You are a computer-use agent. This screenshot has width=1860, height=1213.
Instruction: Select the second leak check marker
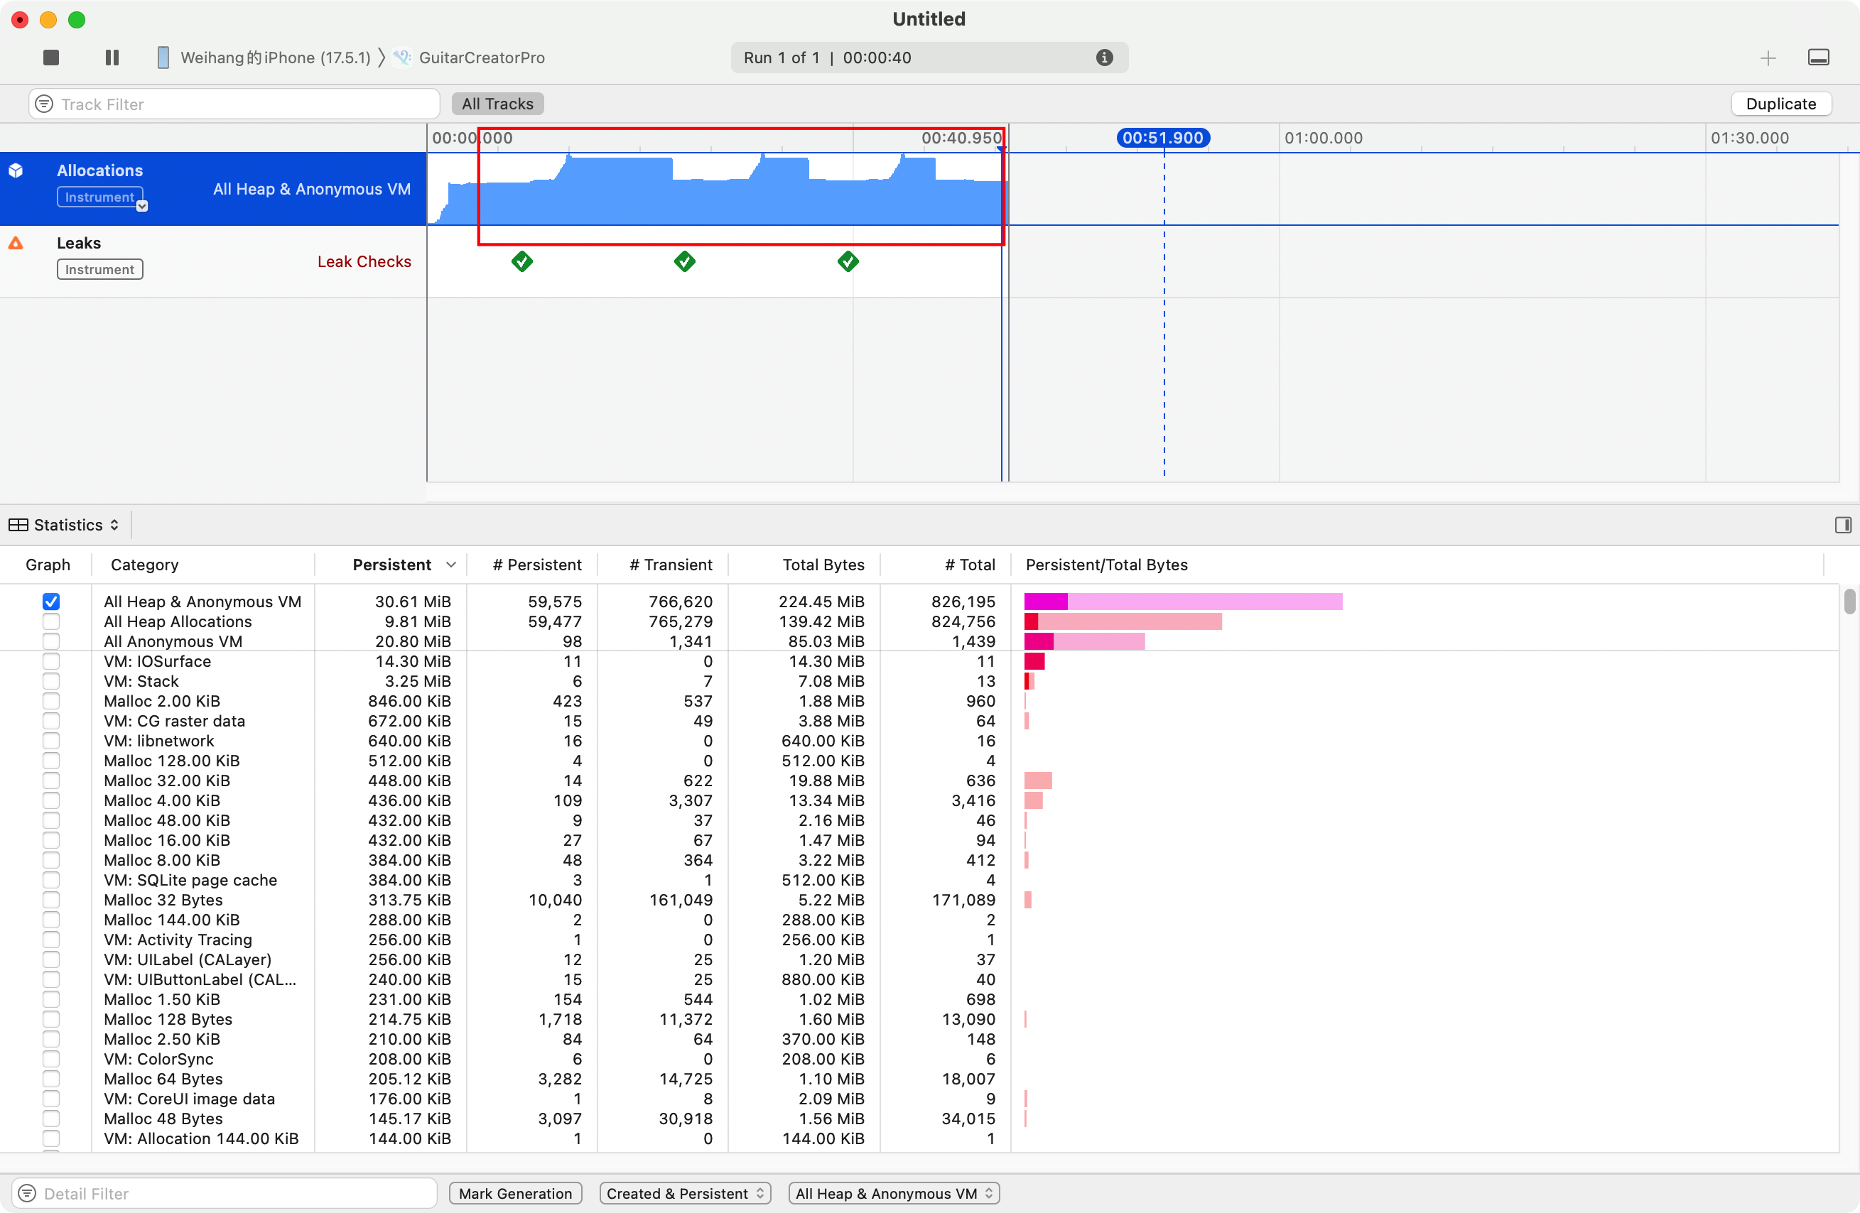(x=685, y=261)
